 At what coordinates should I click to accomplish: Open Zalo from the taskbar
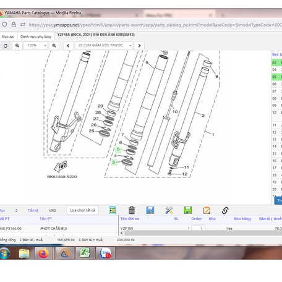[105, 253]
